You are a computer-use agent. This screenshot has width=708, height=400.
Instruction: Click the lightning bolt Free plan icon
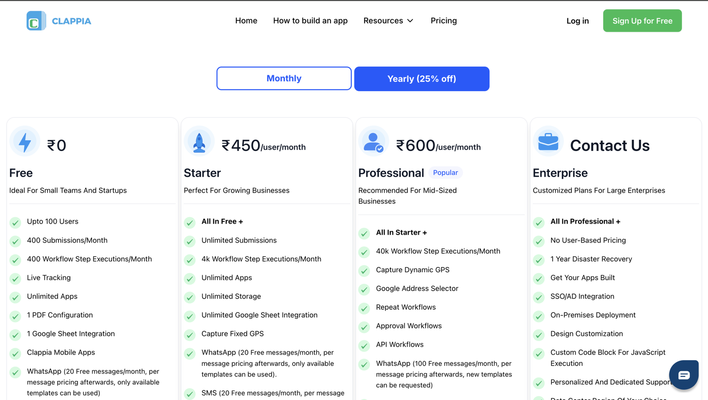(x=25, y=141)
